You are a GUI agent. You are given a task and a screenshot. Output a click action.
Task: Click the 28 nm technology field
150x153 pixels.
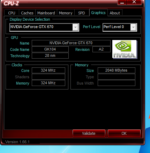click(50, 55)
